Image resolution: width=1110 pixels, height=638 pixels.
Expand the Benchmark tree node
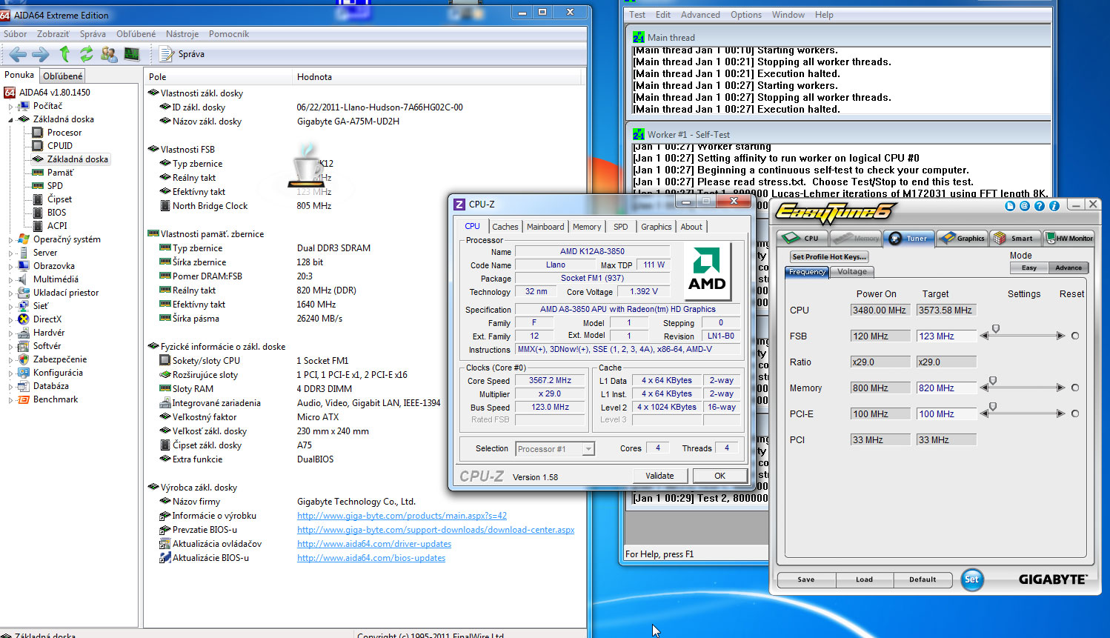[x=10, y=399]
